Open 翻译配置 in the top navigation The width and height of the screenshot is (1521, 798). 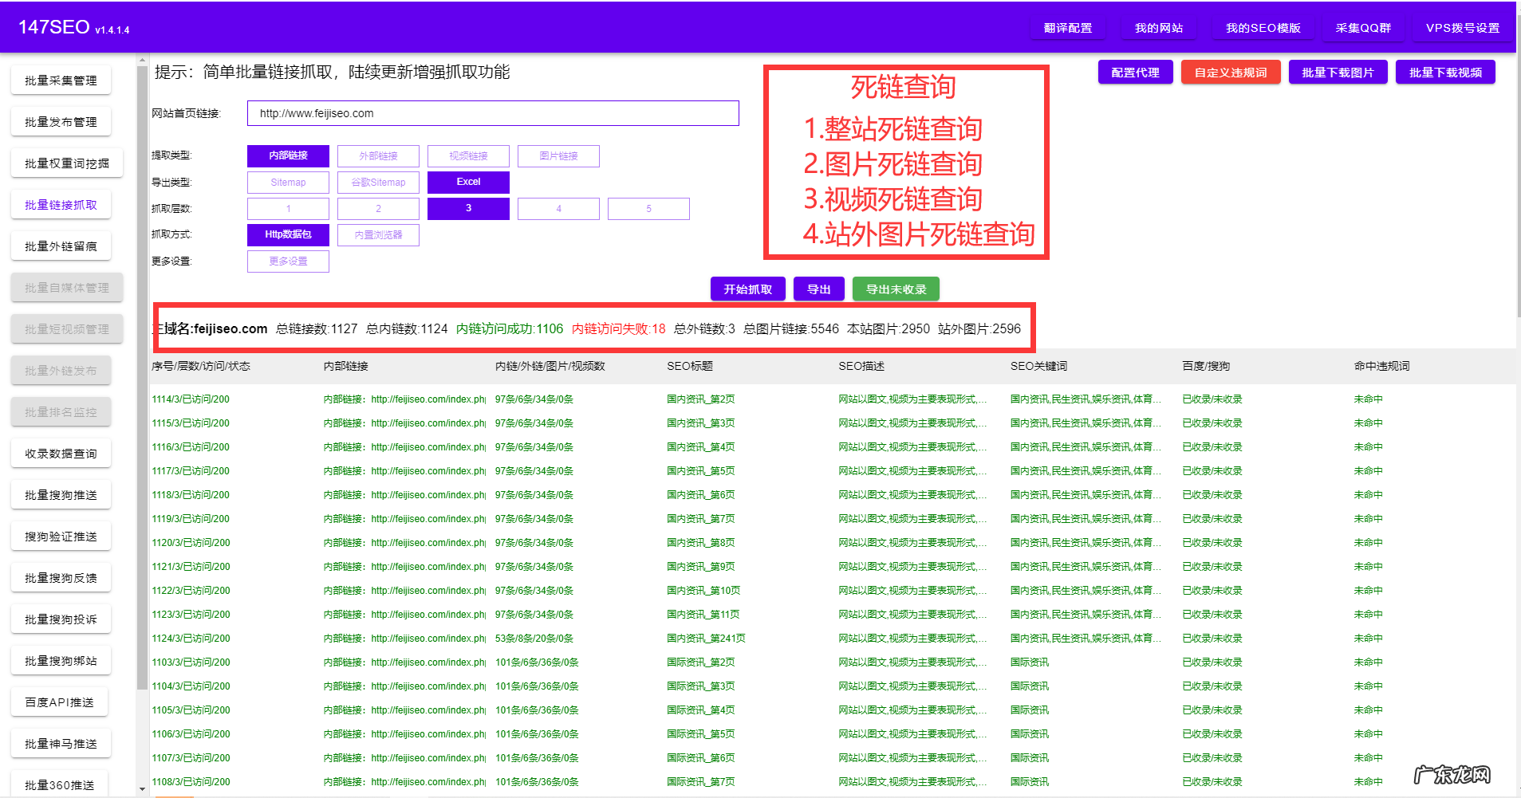[x=1067, y=26]
